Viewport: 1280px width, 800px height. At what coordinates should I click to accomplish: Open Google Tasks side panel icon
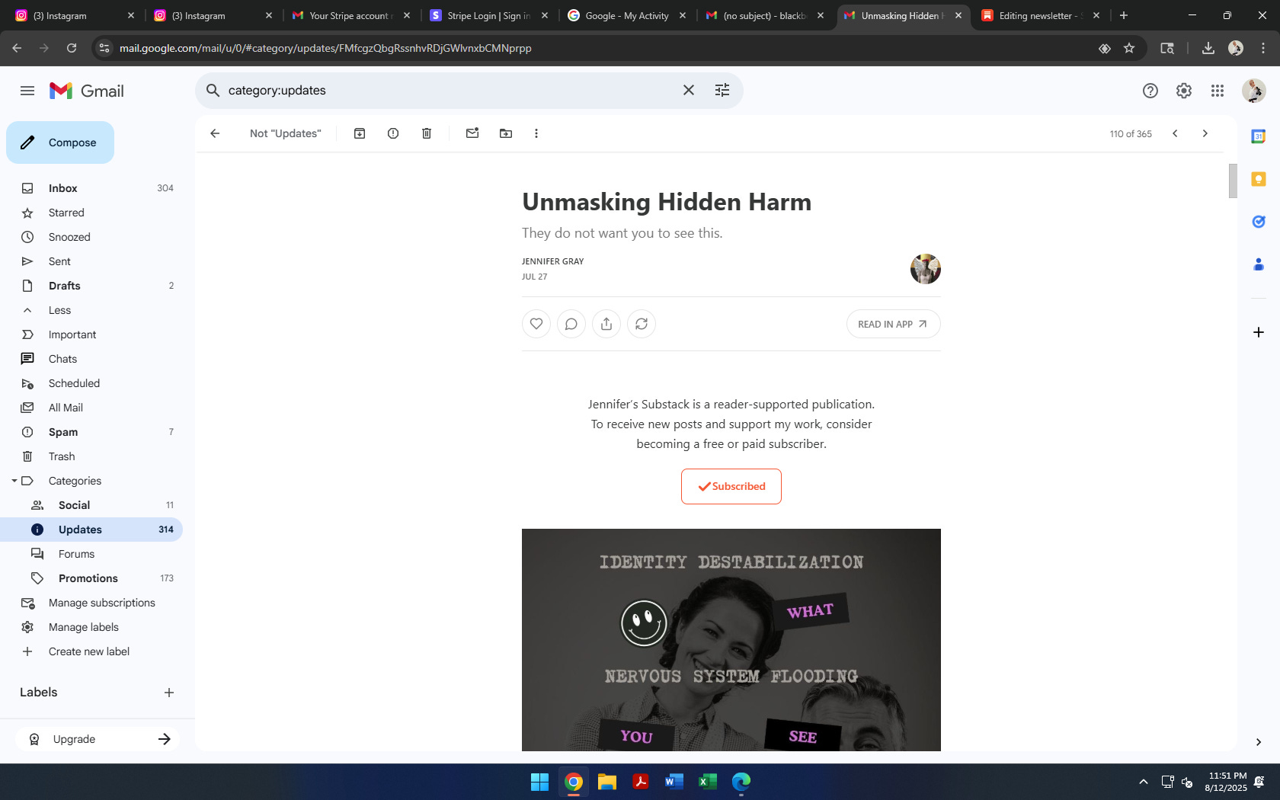coord(1259,222)
